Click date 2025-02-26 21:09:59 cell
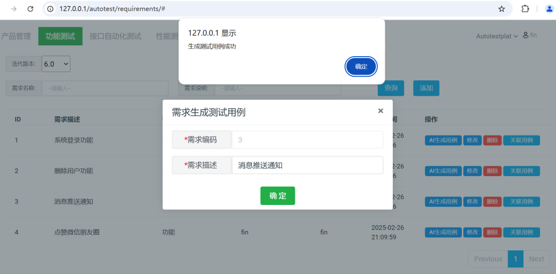Image resolution: width=556 pixels, height=274 pixels. tap(388, 232)
